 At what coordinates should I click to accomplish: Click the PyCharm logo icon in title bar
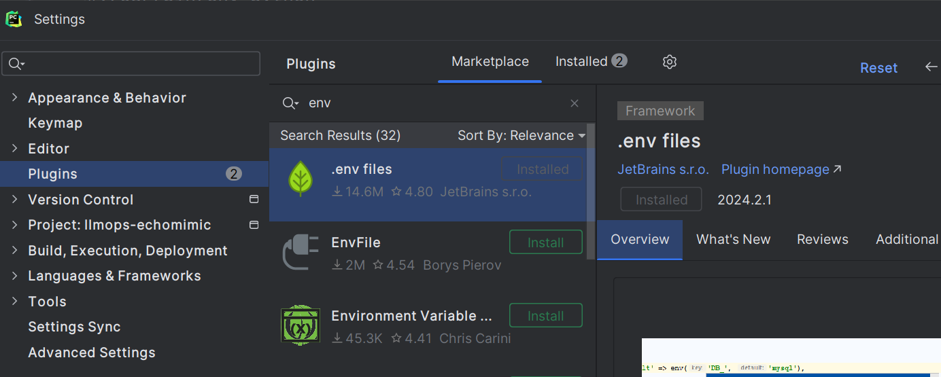[x=14, y=19]
